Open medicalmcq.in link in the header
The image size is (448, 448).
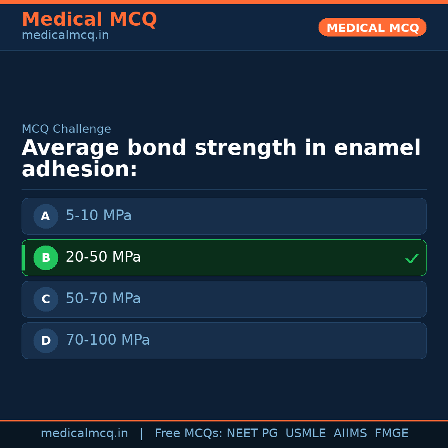coord(65,36)
